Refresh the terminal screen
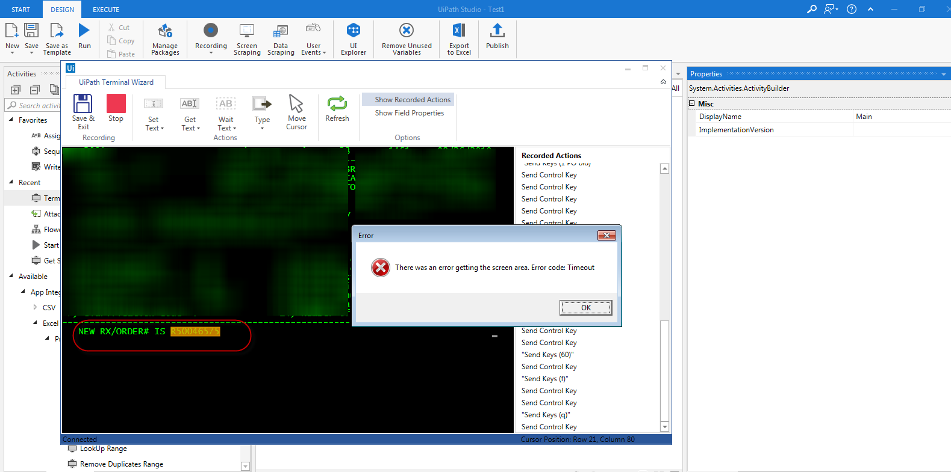The width and height of the screenshot is (951, 472). (x=337, y=108)
